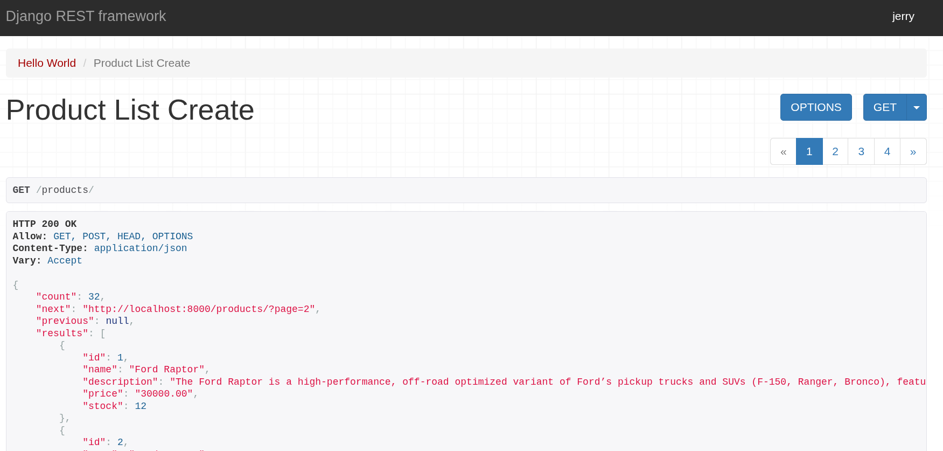
Task: Click the OPTIONS button
Action: [815, 107]
